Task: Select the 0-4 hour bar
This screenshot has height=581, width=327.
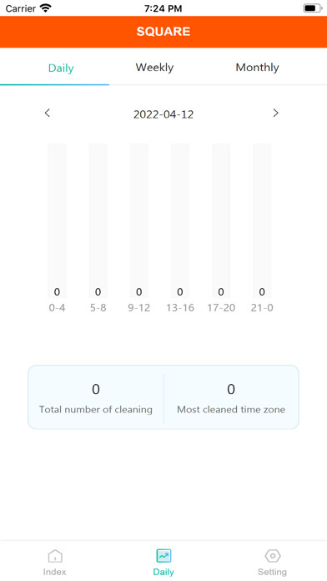Action: tap(57, 221)
